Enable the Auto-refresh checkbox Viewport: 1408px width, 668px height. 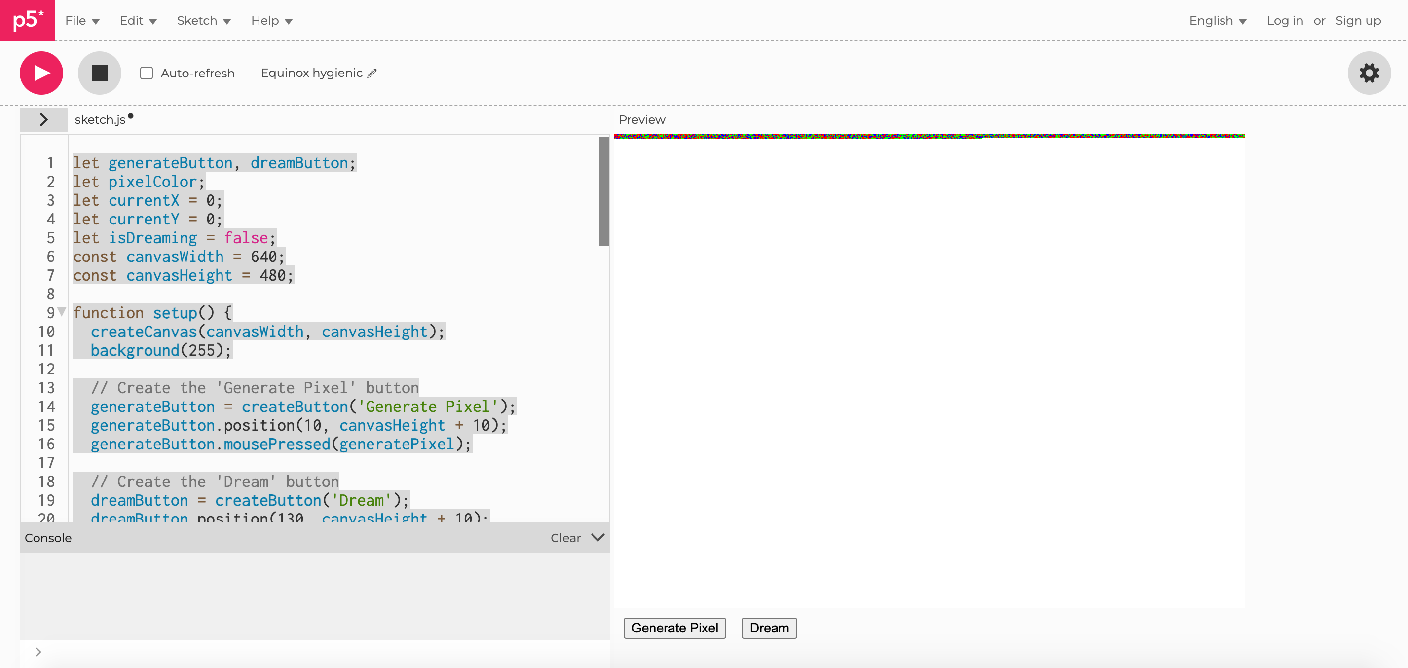[146, 73]
